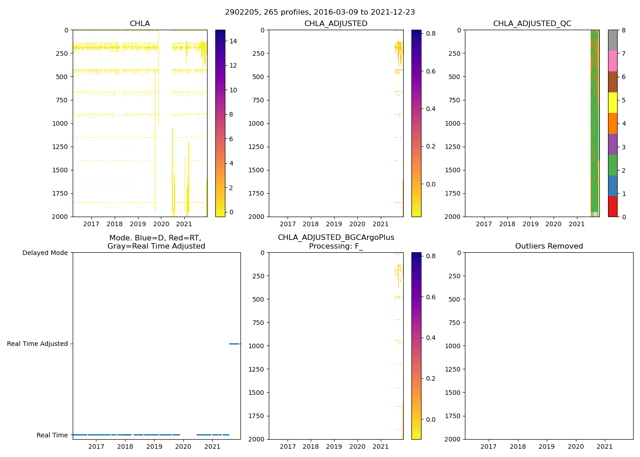This screenshot has width=640, height=457.
Task: Pick the pink segment in the QC colorbar
Action: coord(613,61)
